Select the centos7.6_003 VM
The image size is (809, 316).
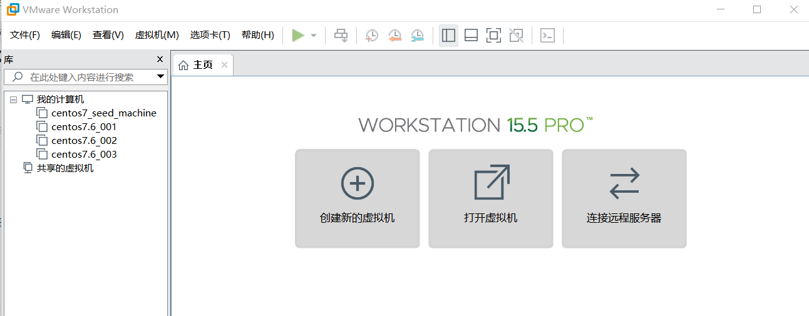coord(84,155)
